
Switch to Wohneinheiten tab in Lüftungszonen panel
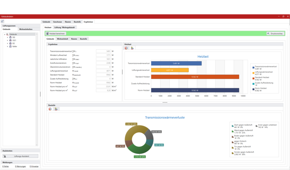26,29
